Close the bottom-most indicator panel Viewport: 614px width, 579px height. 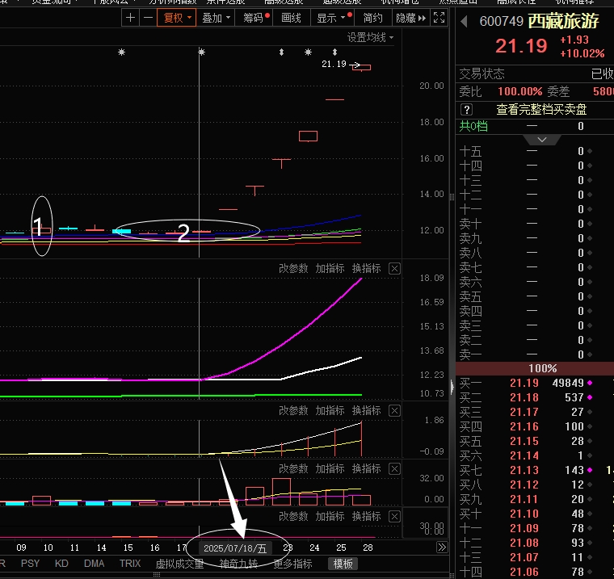[x=394, y=516]
